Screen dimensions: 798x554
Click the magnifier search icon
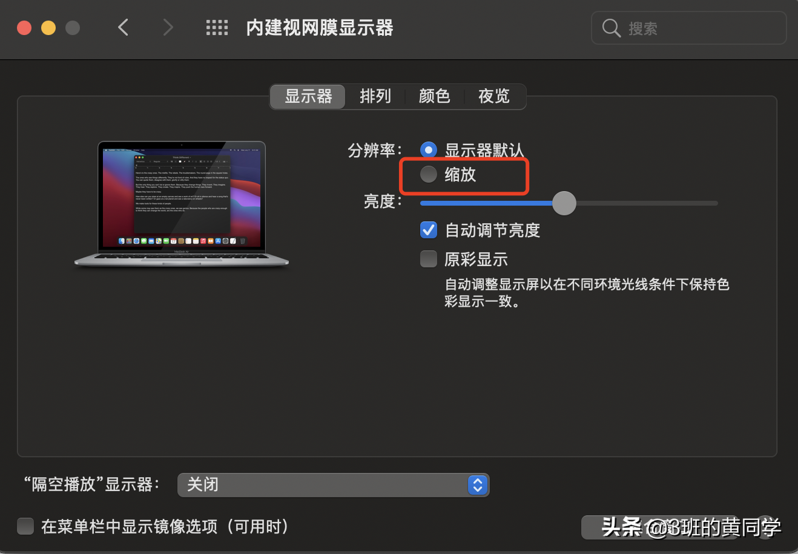click(612, 28)
